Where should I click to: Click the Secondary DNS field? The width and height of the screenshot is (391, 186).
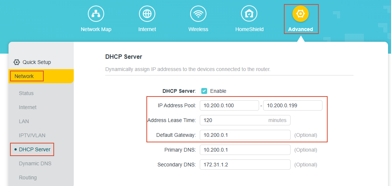click(x=245, y=165)
